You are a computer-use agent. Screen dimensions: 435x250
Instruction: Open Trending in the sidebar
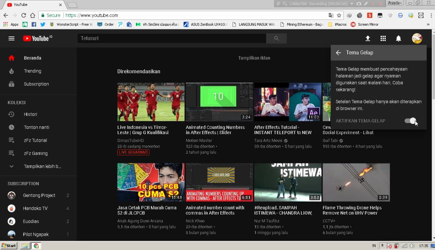pyautogui.click(x=32, y=71)
